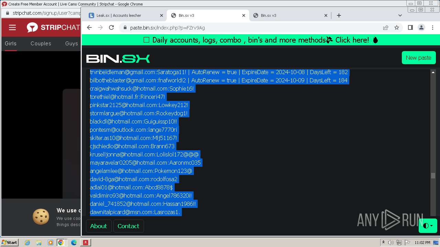Viewport: 440px width, 247px height.
Task: View site info via the lock icon
Action: tap(125, 28)
